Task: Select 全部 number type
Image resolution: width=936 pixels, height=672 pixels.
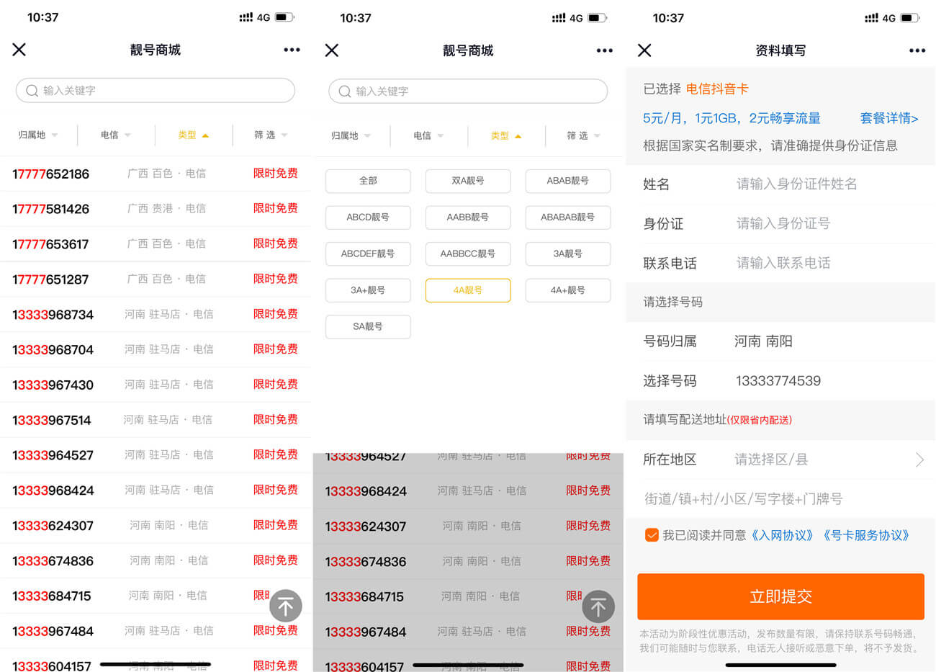Action: (368, 181)
